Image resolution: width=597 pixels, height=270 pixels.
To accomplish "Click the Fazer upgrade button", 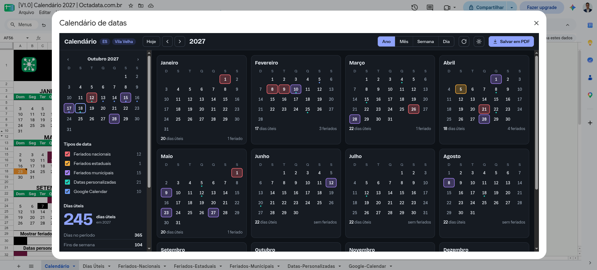I will pos(542,7).
